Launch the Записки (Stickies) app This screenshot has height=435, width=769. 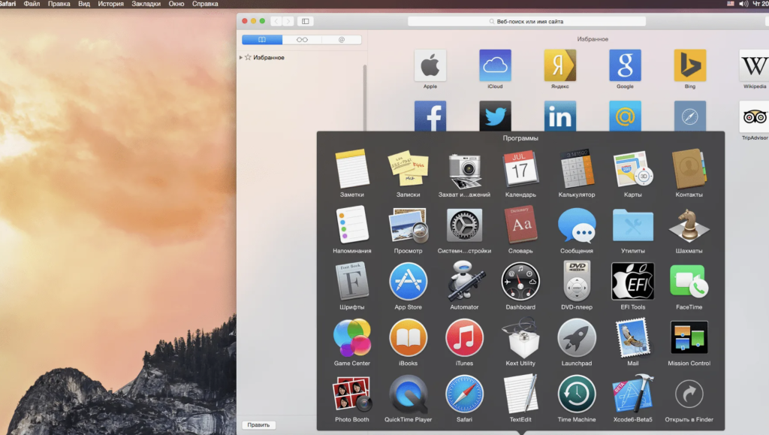(x=408, y=169)
